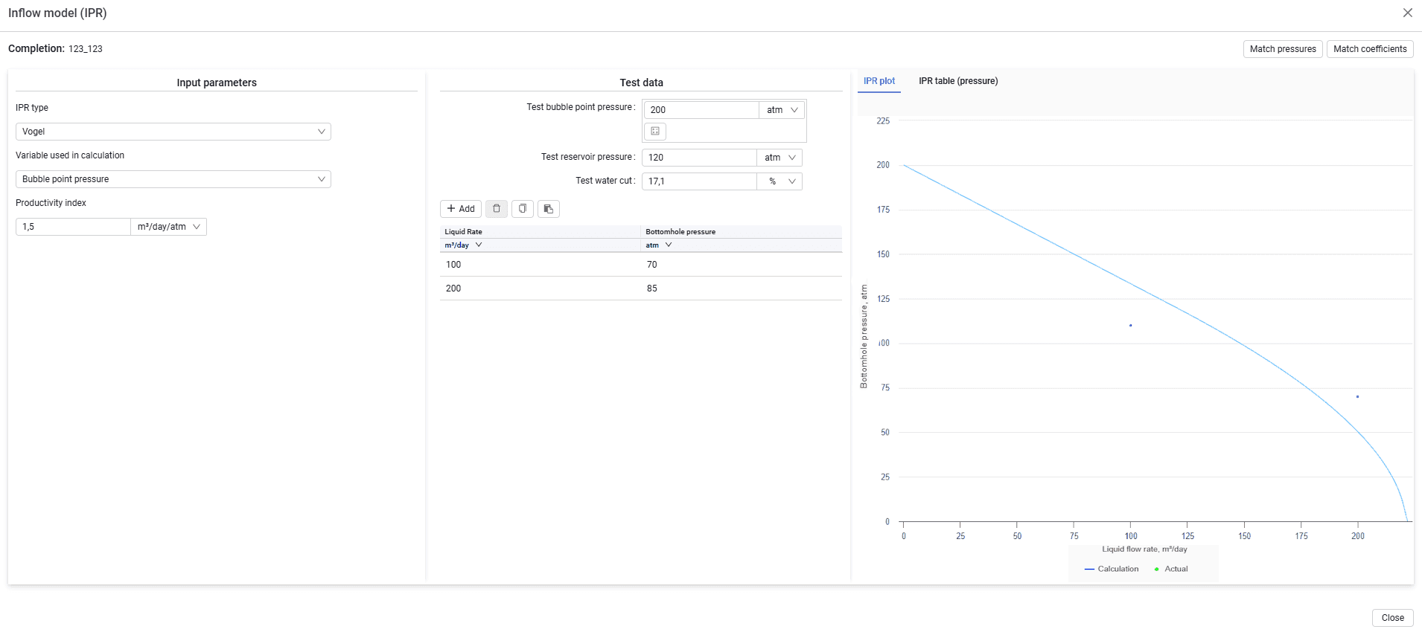Open the productivity index units dropdown

coord(169,227)
